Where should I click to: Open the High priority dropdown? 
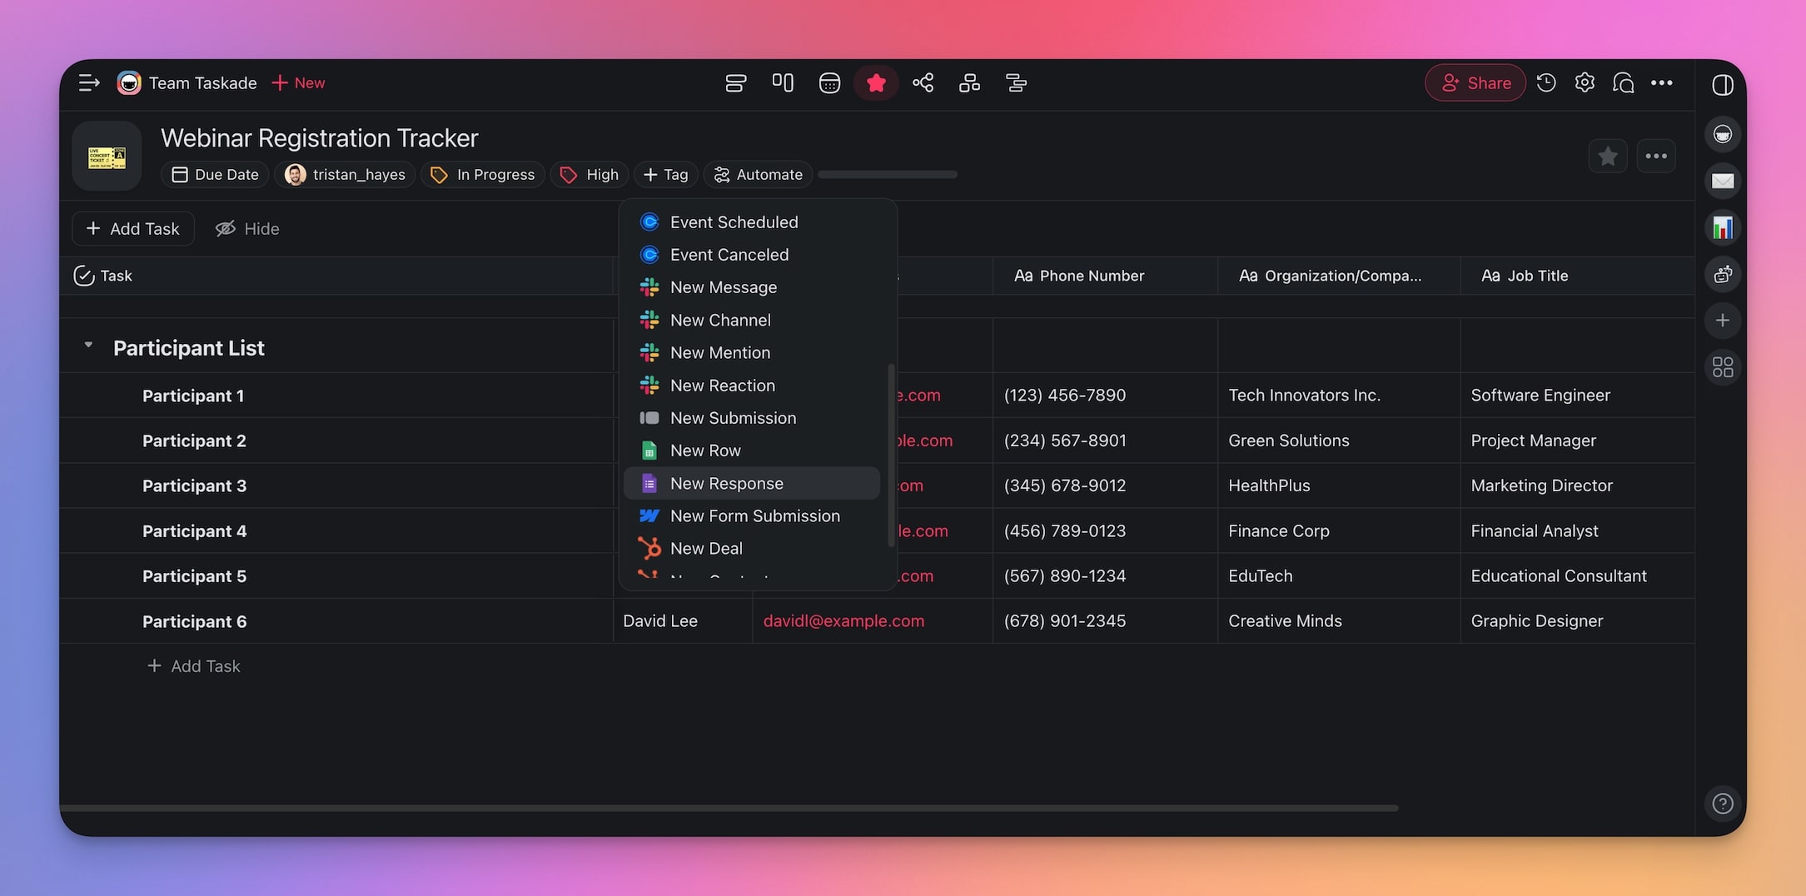(x=590, y=174)
